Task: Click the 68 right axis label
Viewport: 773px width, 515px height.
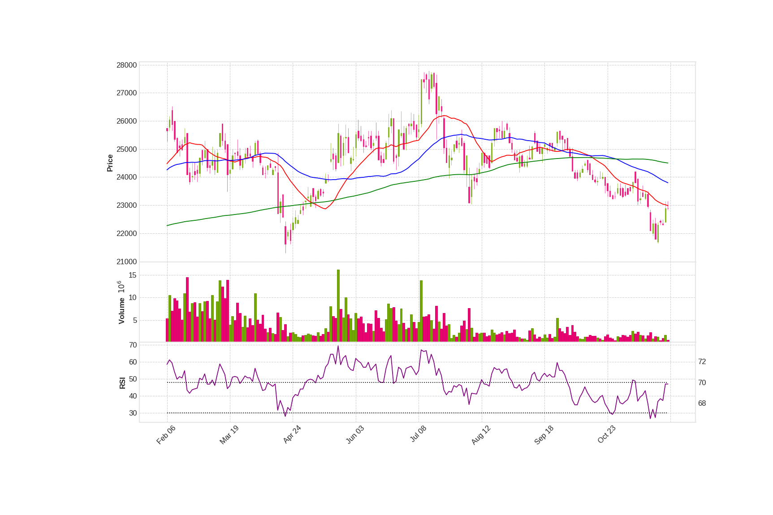Action: pos(702,403)
